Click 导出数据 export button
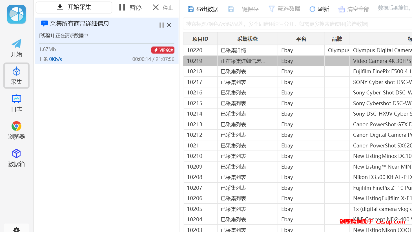The image size is (412, 232). click(203, 9)
